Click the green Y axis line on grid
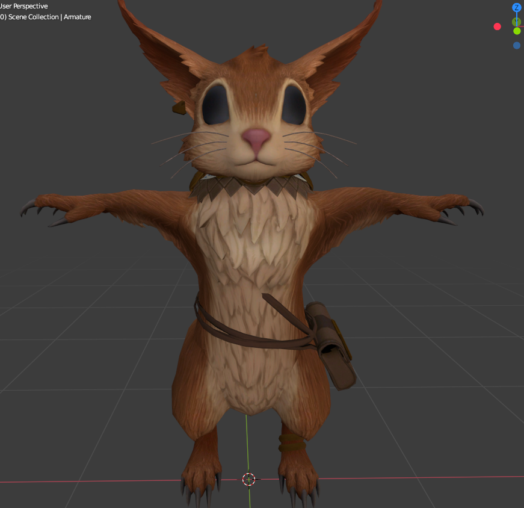The width and height of the screenshot is (524, 508). [x=248, y=445]
